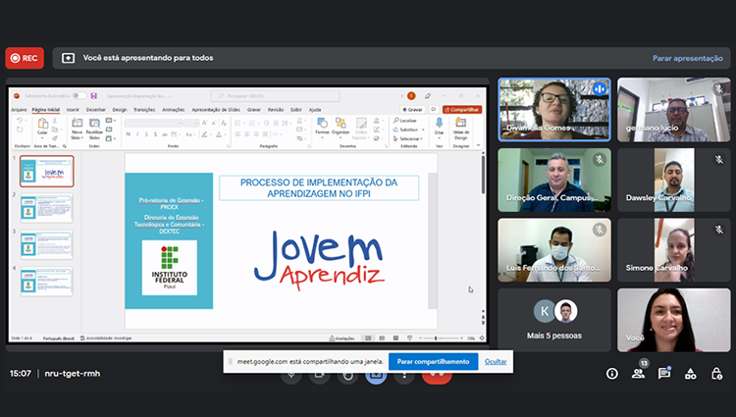The width and height of the screenshot is (736, 417).
Task: Click fit slide to window icon
Action: coord(482,339)
